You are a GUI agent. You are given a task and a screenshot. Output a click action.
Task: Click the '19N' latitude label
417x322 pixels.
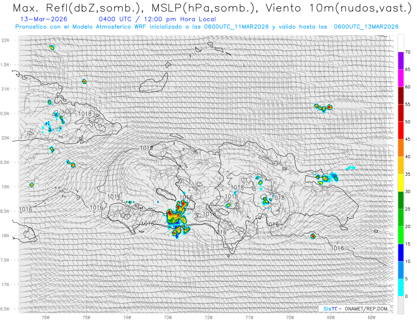point(6,187)
